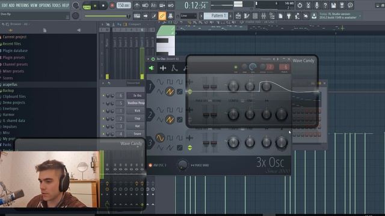This screenshot has height=216, width=385.
Task: Select the Kick channel button
Action: click(136, 110)
